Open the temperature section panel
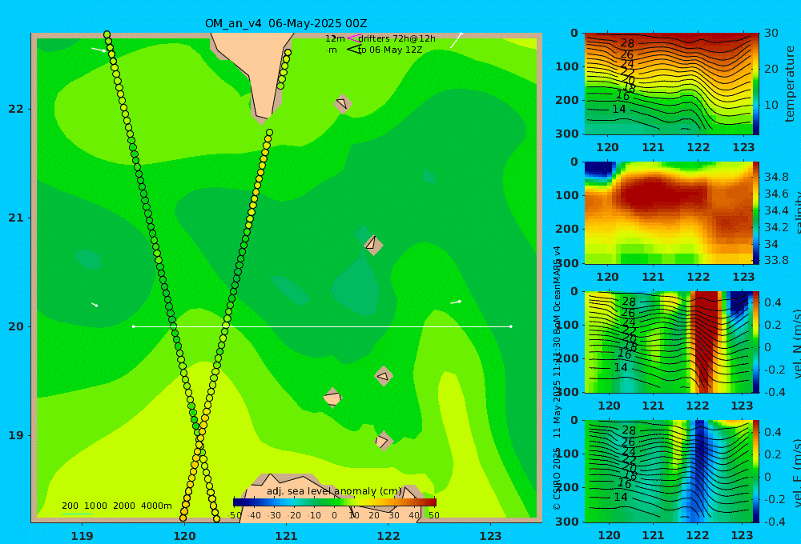 [x=668, y=84]
